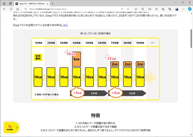Viewport: 193px width, 137px height.
Task: Click feature line starting 3.もらったデータ容量をまとめて
Action: [96, 130]
